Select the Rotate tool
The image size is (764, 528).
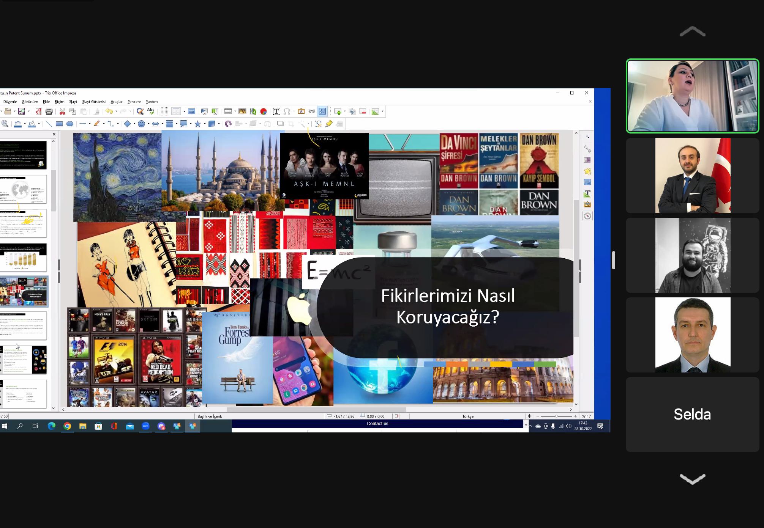(228, 124)
